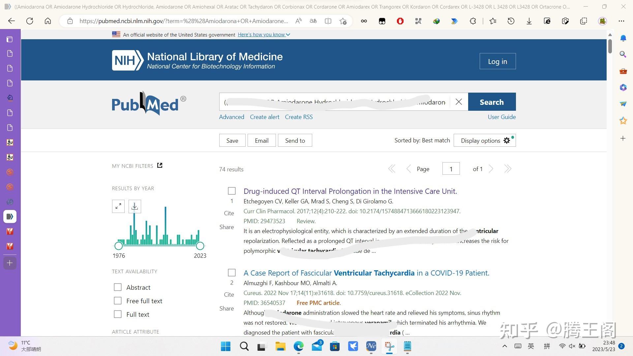Open taskbar clock showing 23:48
The image size is (633, 356).
pyautogui.click(x=604, y=346)
